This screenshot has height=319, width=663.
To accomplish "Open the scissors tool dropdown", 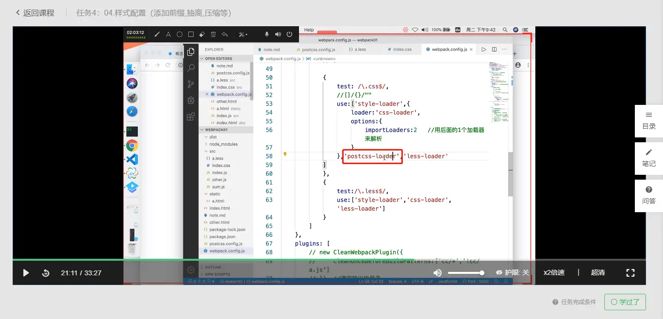I will coord(243,34).
